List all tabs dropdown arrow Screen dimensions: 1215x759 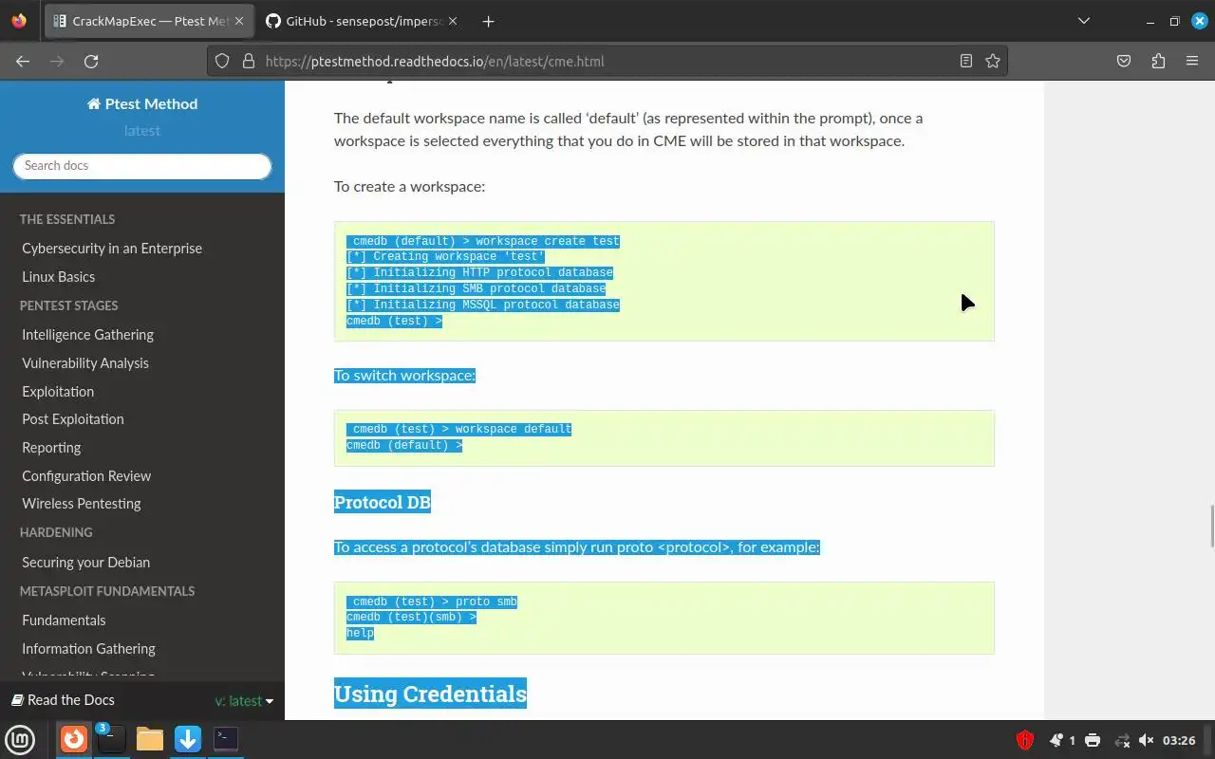[x=1084, y=21]
